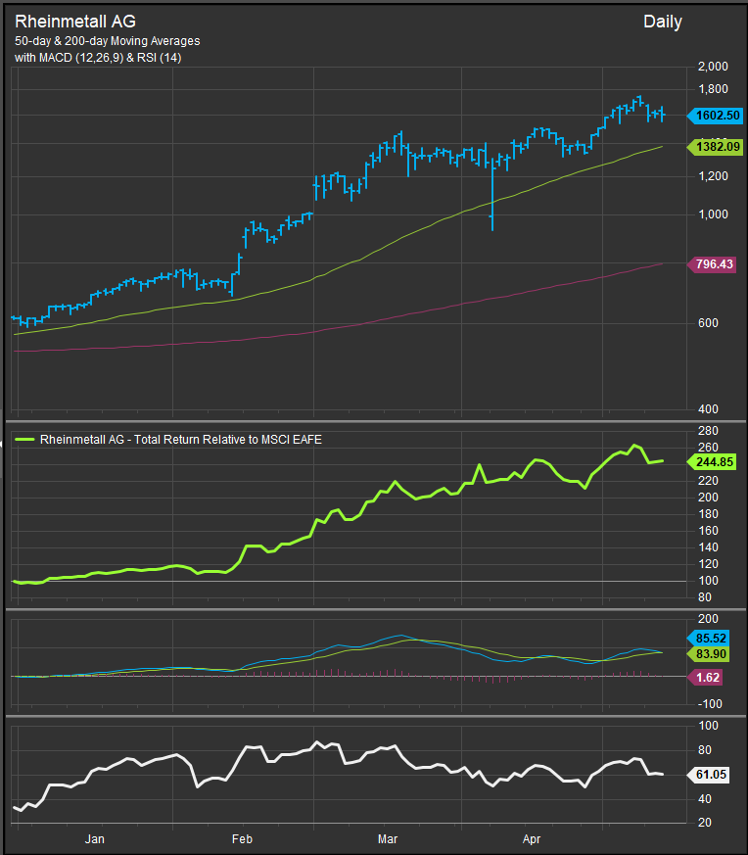This screenshot has width=748, height=855.
Task: Click the Jan label on the time axis
Action: click(94, 838)
